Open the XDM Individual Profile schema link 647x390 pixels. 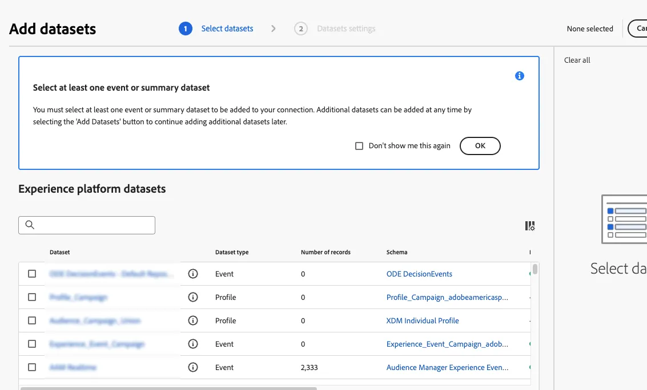click(423, 320)
